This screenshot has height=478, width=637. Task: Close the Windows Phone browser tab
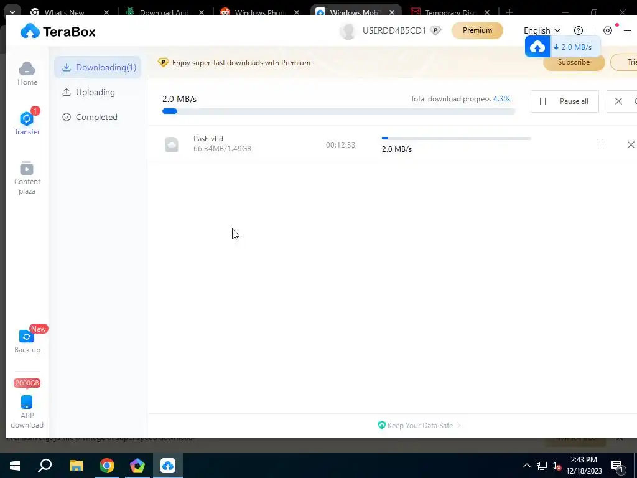pos(297,12)
